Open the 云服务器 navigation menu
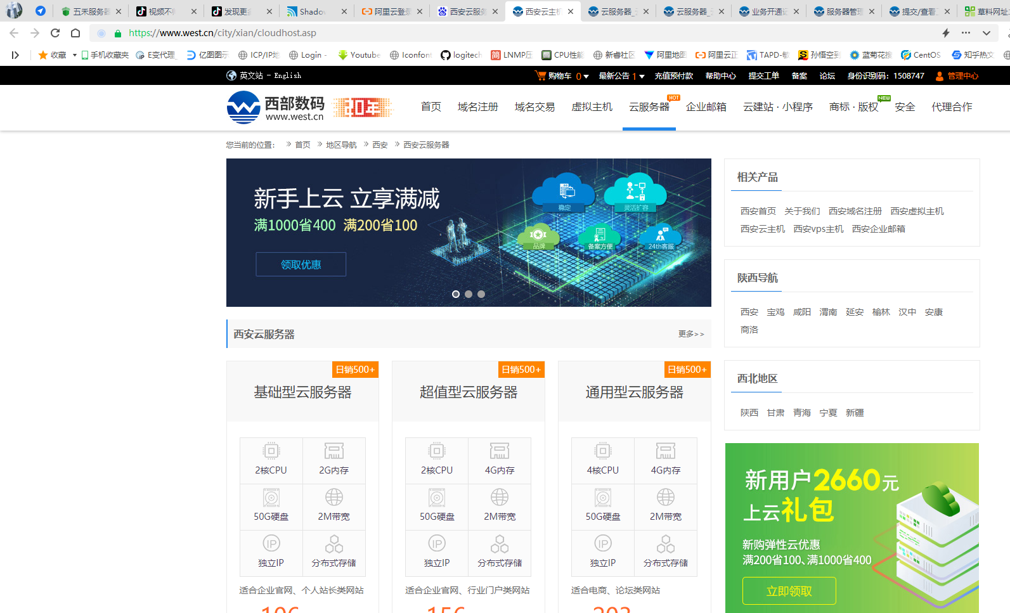The height and width of the screenshot is (613, 1010). (649, 107)
